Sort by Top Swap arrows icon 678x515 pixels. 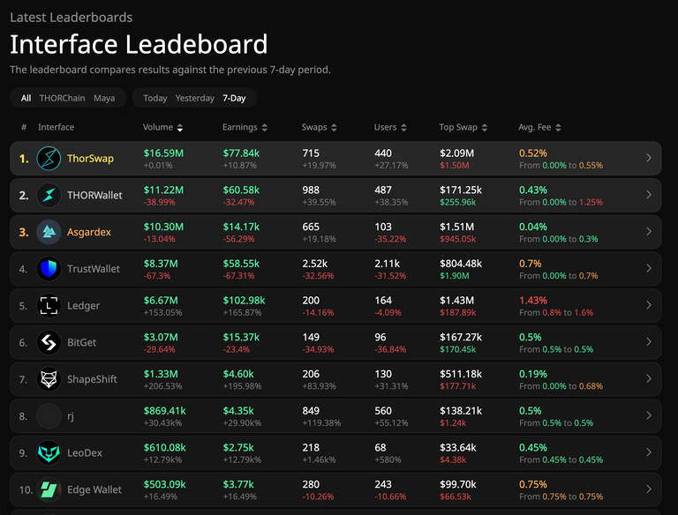point(485,128)
